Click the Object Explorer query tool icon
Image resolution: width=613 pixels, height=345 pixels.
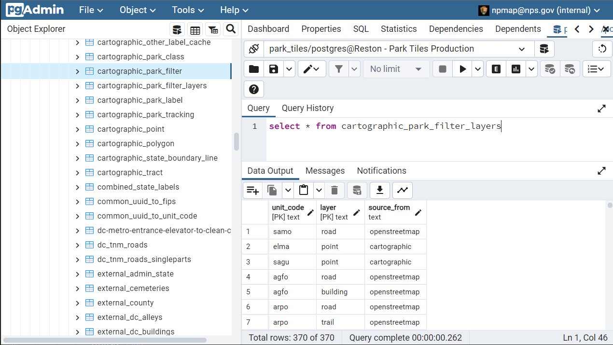pos(177,30)
